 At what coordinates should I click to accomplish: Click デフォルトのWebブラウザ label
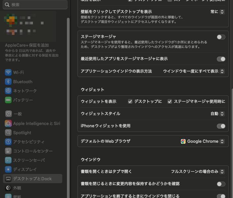tap(105, 141)
